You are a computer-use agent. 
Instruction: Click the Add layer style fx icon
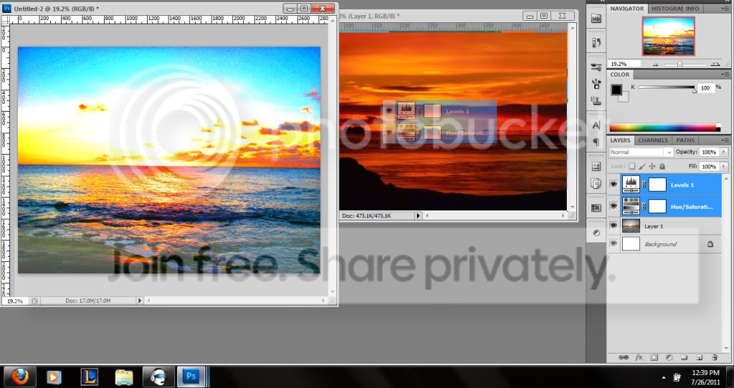tap(639, 357)
